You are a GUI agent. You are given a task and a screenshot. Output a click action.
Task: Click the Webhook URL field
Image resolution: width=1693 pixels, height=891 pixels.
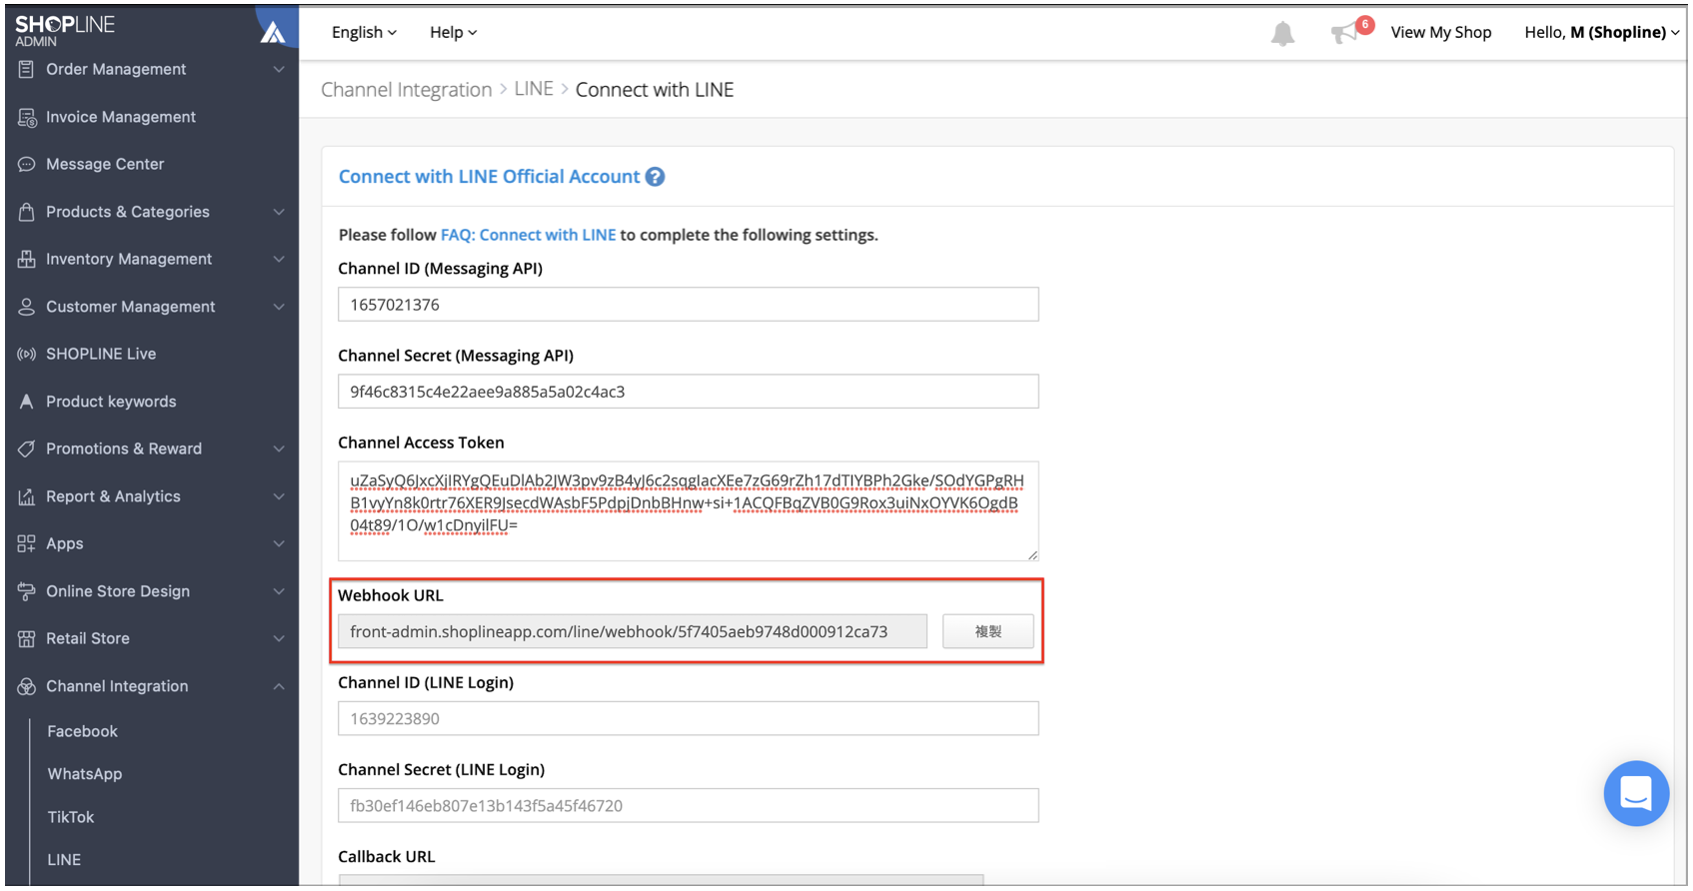tap(633, 631)
